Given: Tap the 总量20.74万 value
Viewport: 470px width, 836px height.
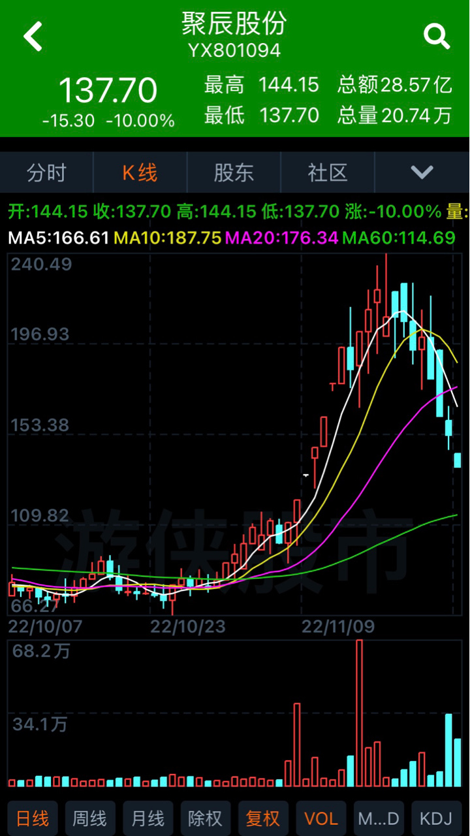Looking at the screenshot, I should (395, 116).
